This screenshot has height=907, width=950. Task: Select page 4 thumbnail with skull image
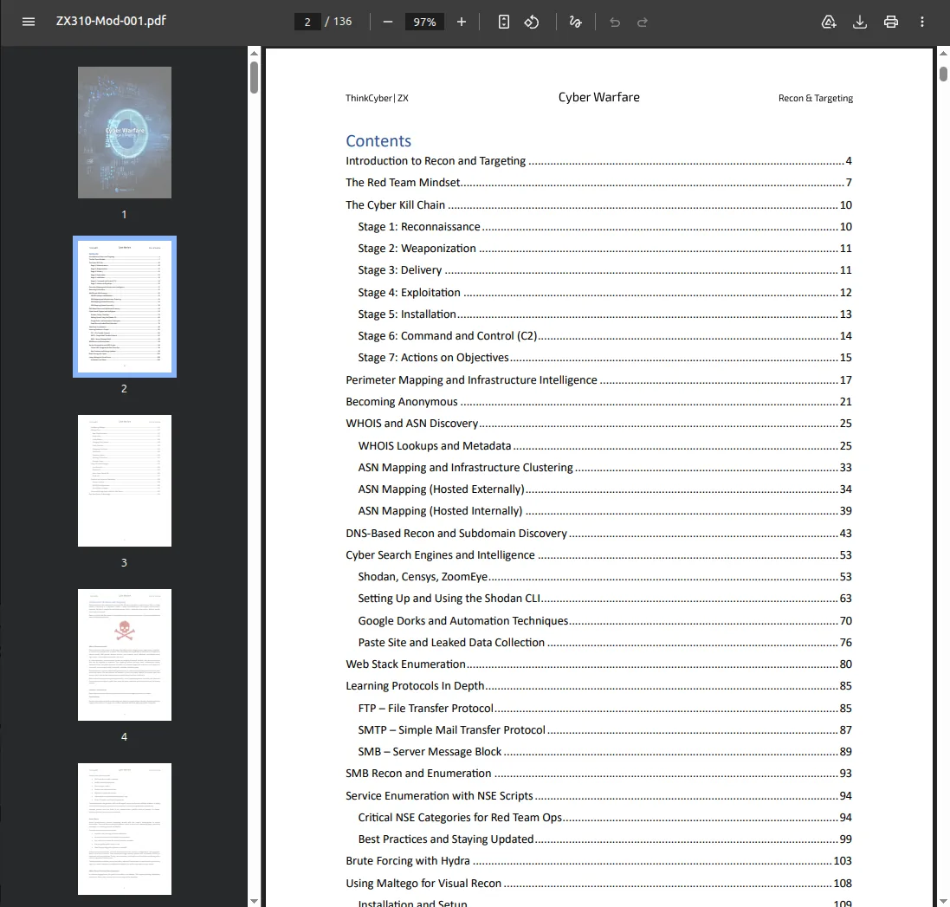tap(124, 654)
